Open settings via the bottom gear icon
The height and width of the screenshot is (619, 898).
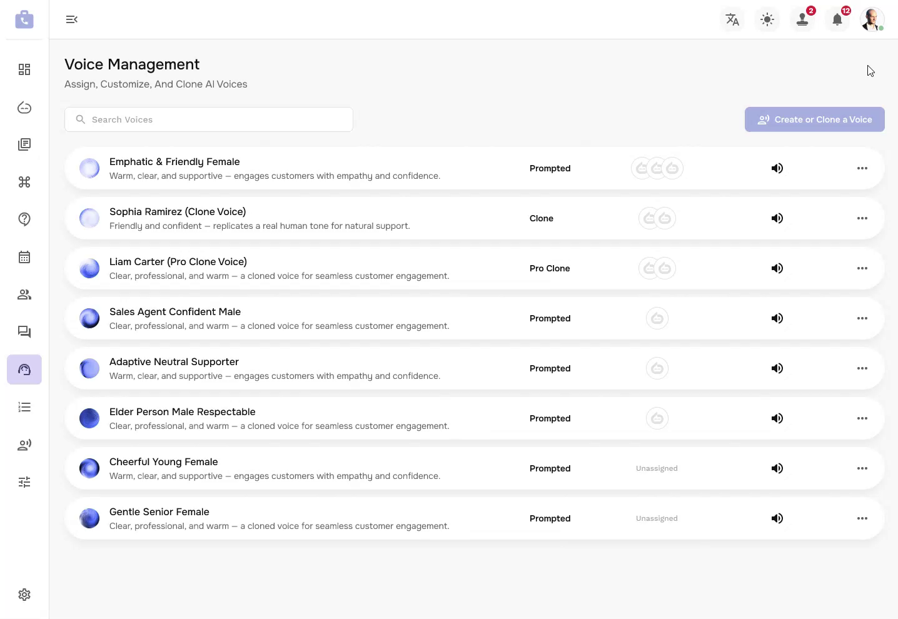click(x=24, y=595)
